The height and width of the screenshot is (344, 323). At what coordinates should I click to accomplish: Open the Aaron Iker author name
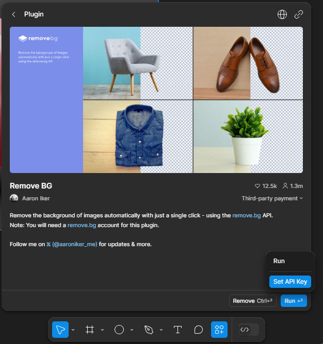point(36,198)
